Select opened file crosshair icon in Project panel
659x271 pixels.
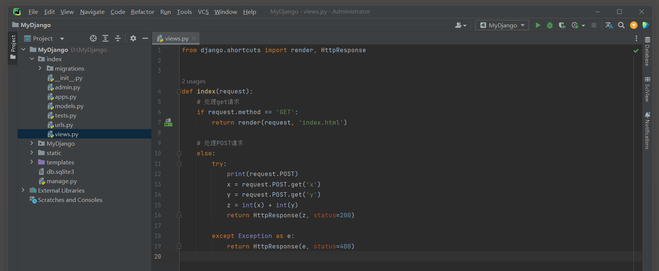(x=93, y=38)
